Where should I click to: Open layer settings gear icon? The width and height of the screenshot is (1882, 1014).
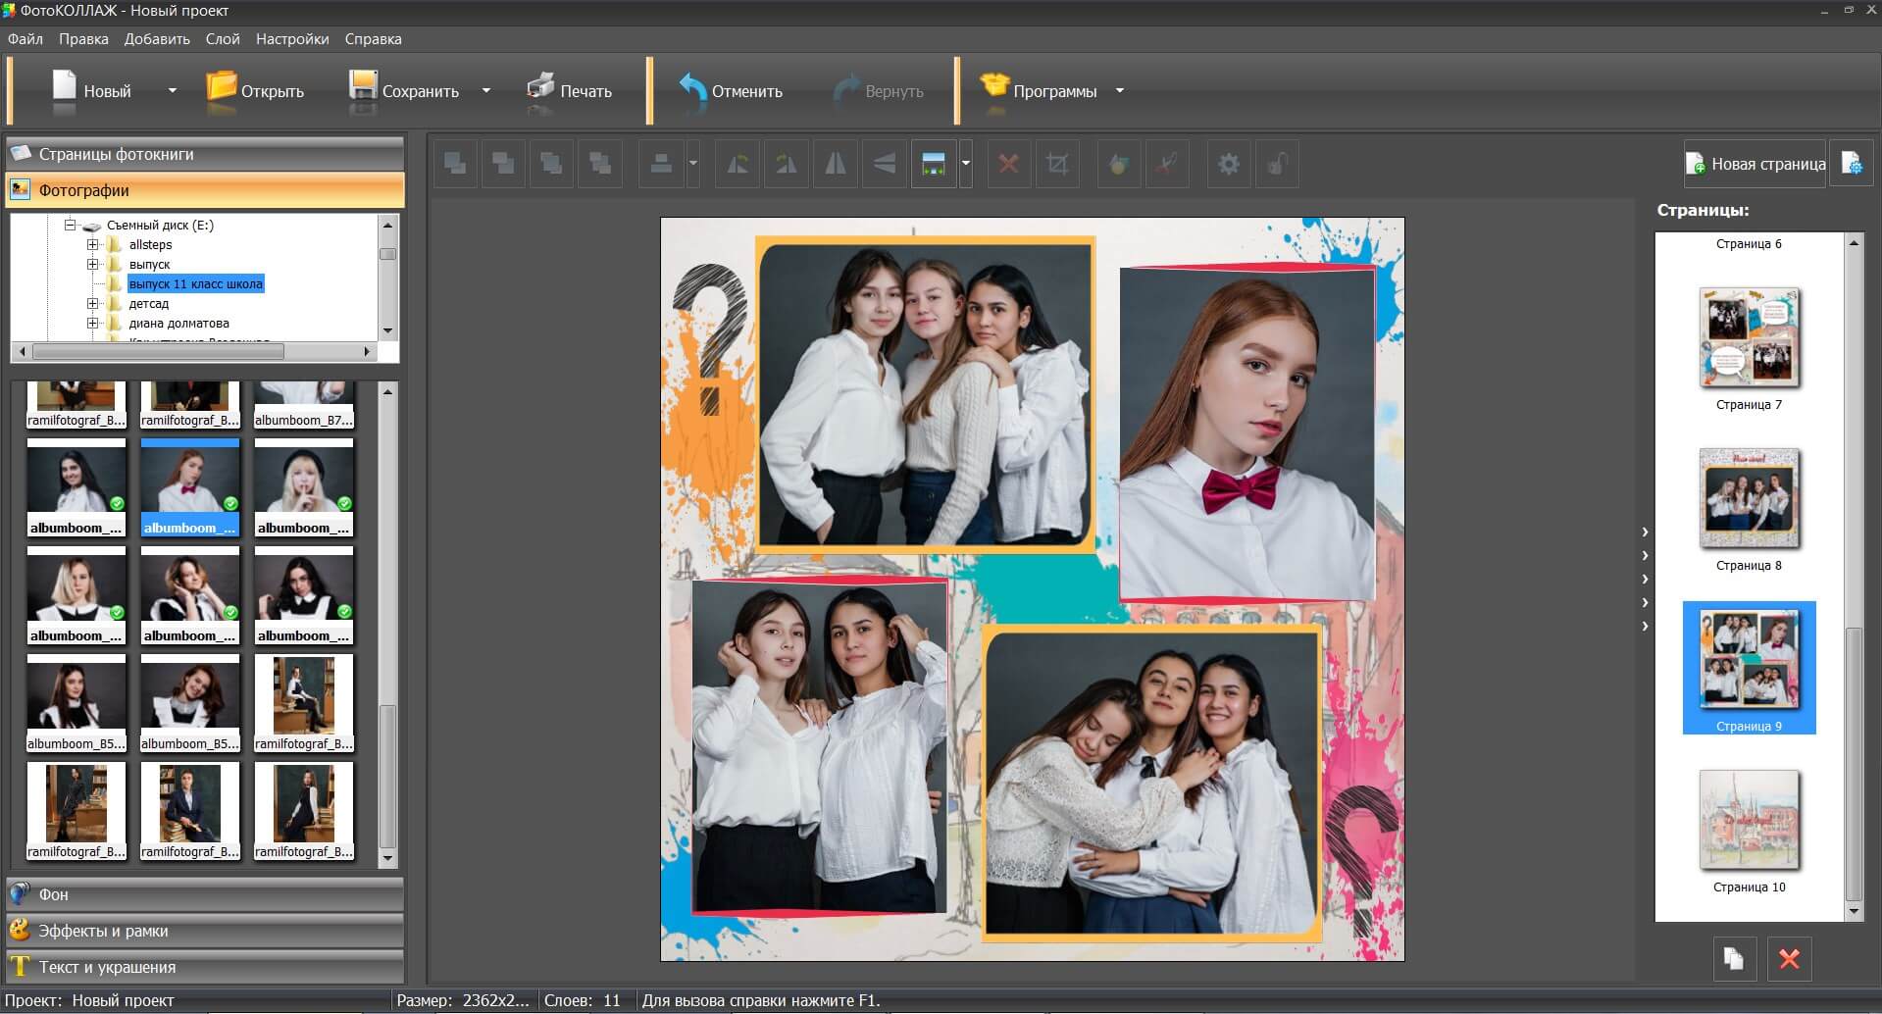pyautogui.click(x=1229, y=164)
